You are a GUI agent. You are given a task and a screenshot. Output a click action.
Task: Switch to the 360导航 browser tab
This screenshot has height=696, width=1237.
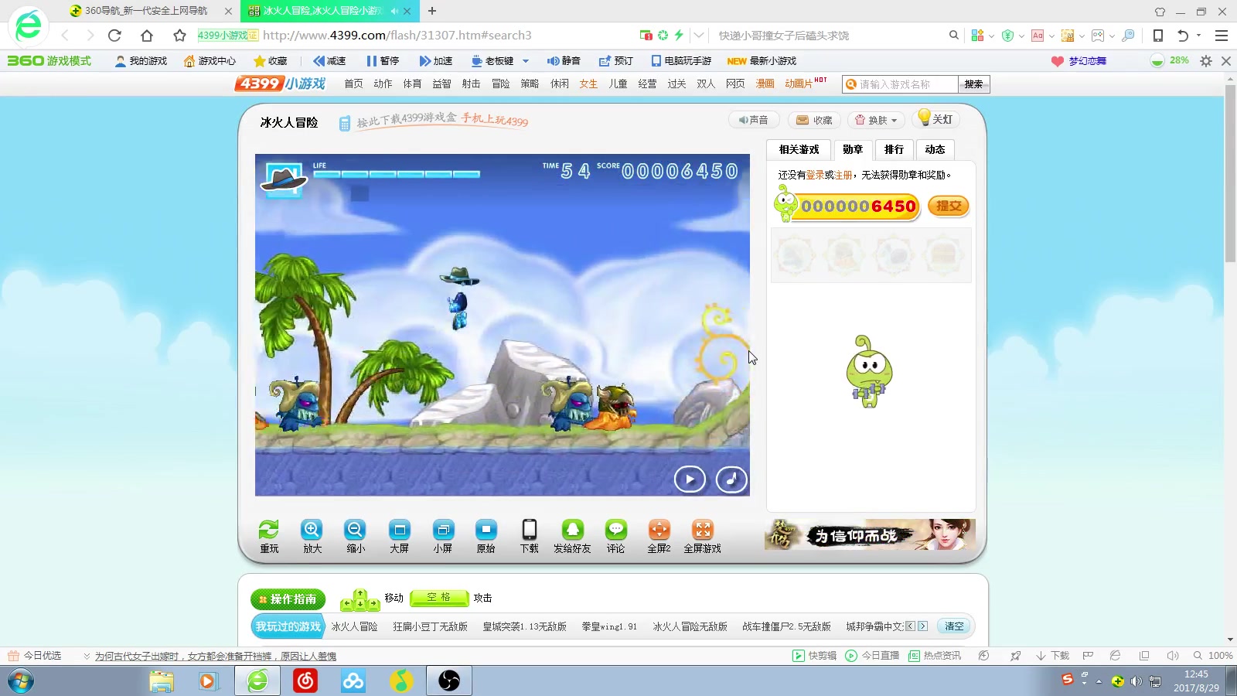150,11
